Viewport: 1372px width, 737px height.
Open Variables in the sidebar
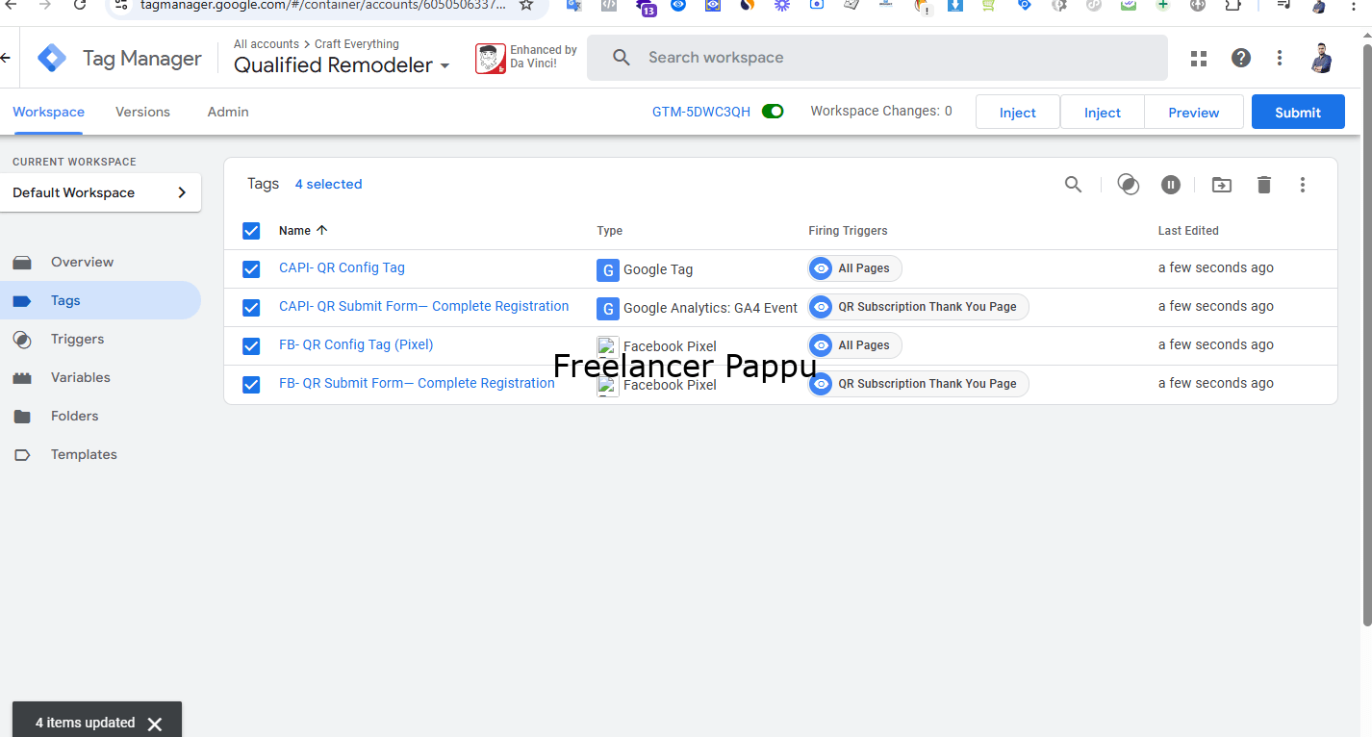[100, 377]
